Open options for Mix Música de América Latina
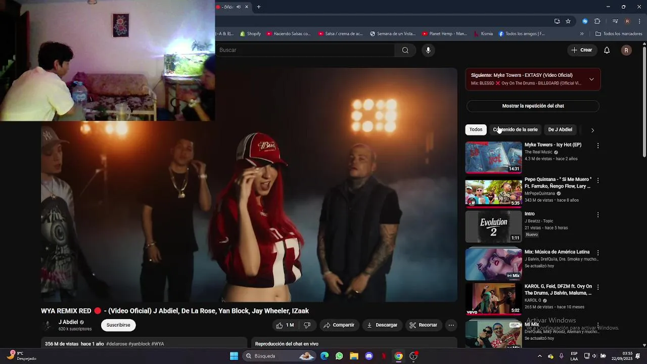This screenshot has width=647, height=364. 598,253
